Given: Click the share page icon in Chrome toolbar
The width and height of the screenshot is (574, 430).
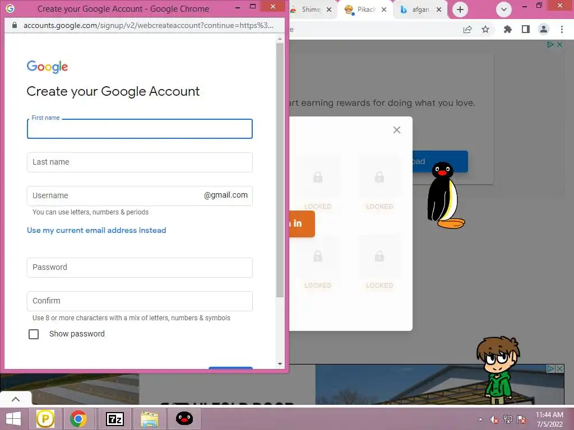Looking at the screenshot, I should [467, 30].
